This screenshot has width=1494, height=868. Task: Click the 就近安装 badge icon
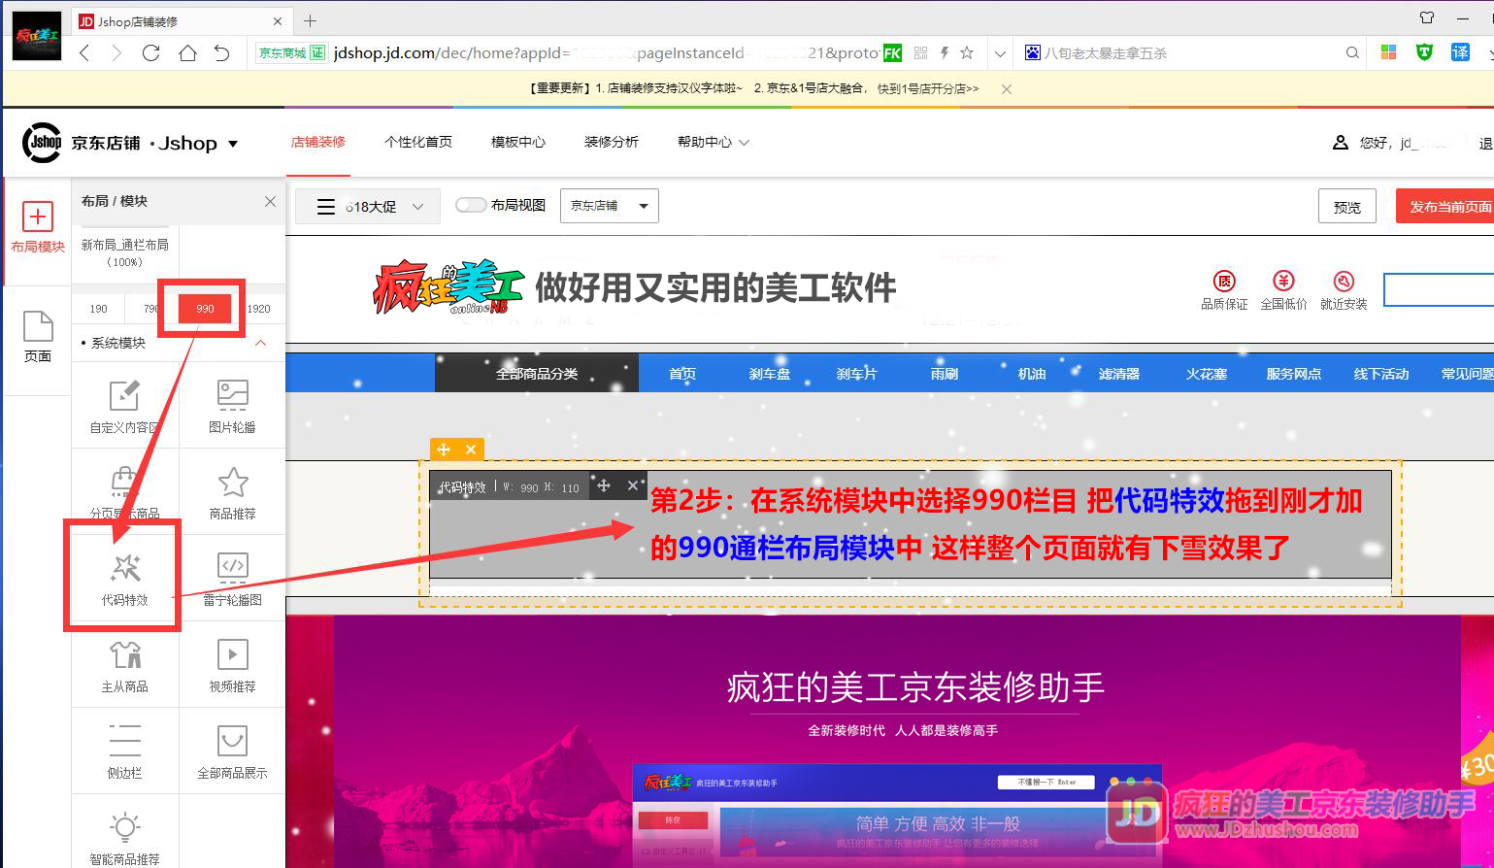(x=1344, y=282)
